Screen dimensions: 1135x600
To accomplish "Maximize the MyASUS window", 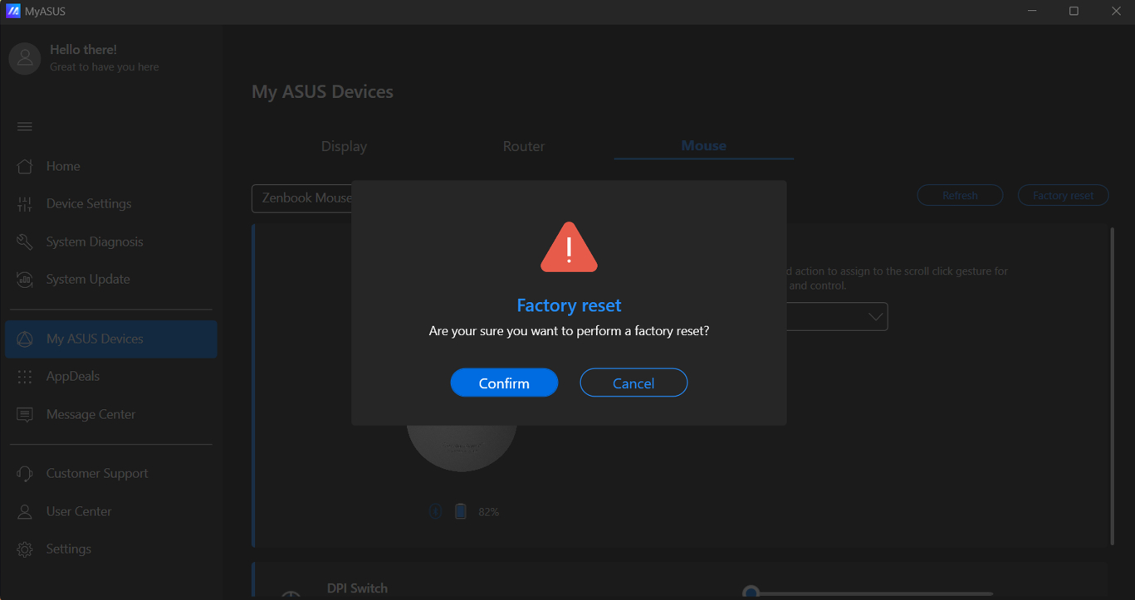I will 1074,12.
